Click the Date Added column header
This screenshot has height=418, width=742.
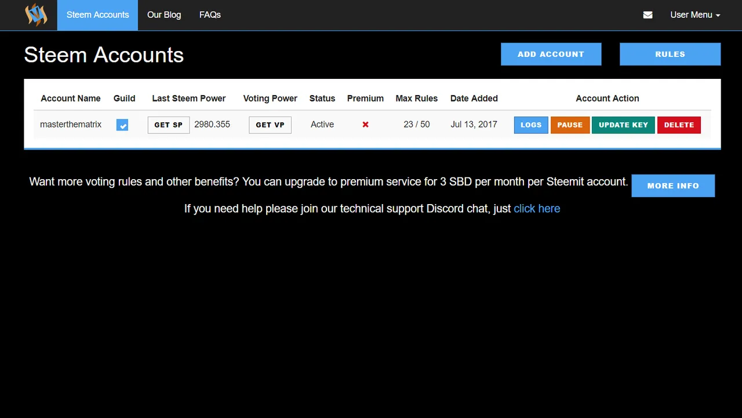[x=474, y=99]
